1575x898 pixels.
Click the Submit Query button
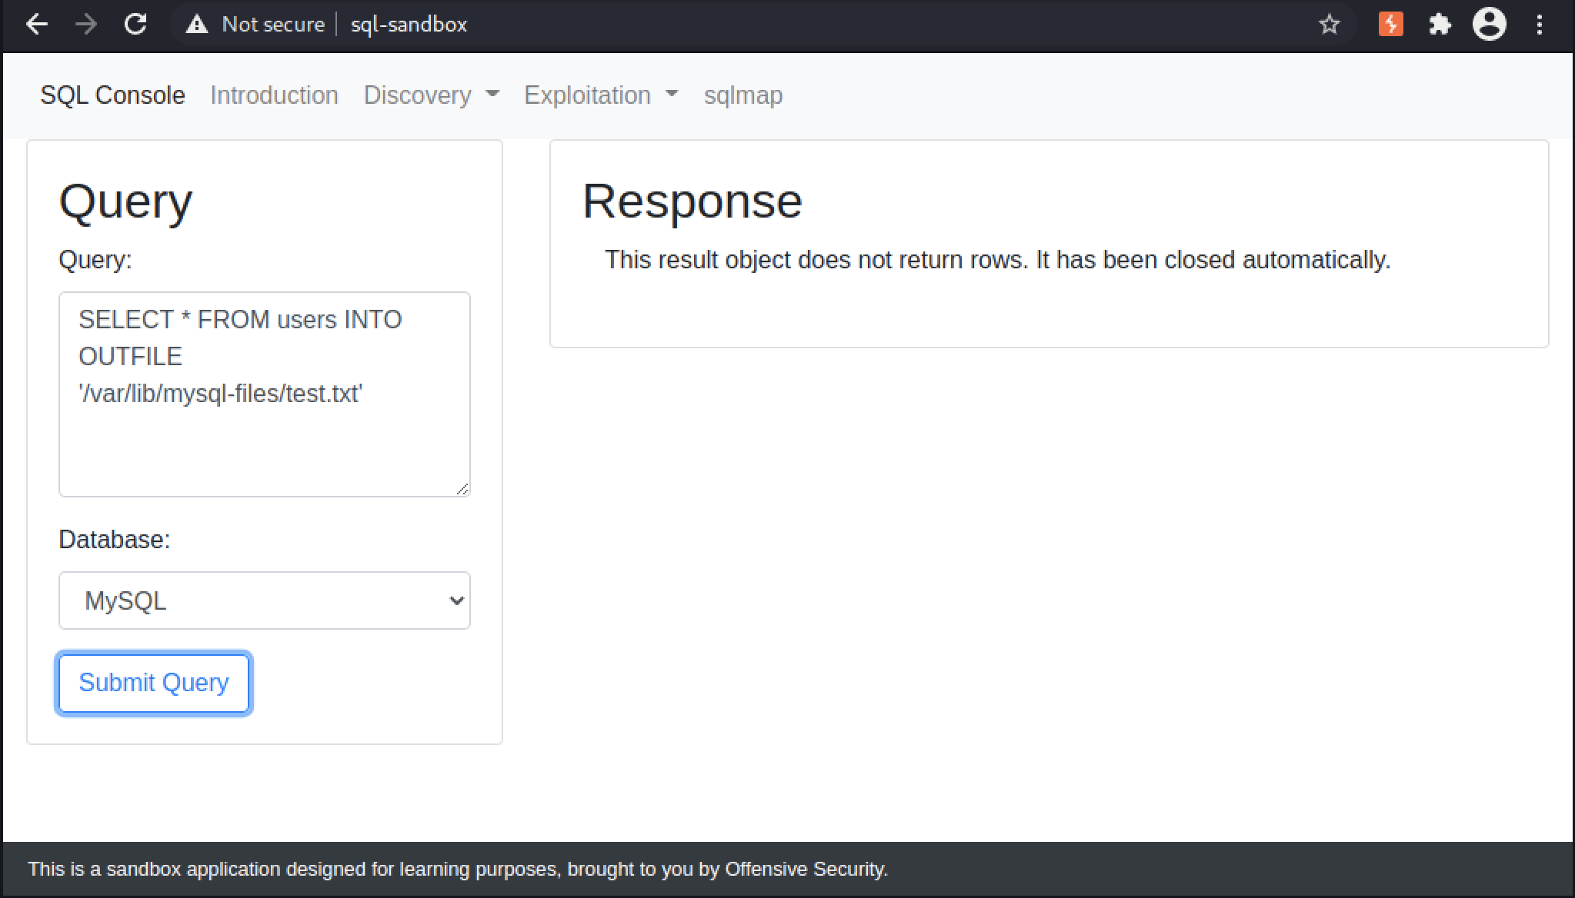pos(154,683)
